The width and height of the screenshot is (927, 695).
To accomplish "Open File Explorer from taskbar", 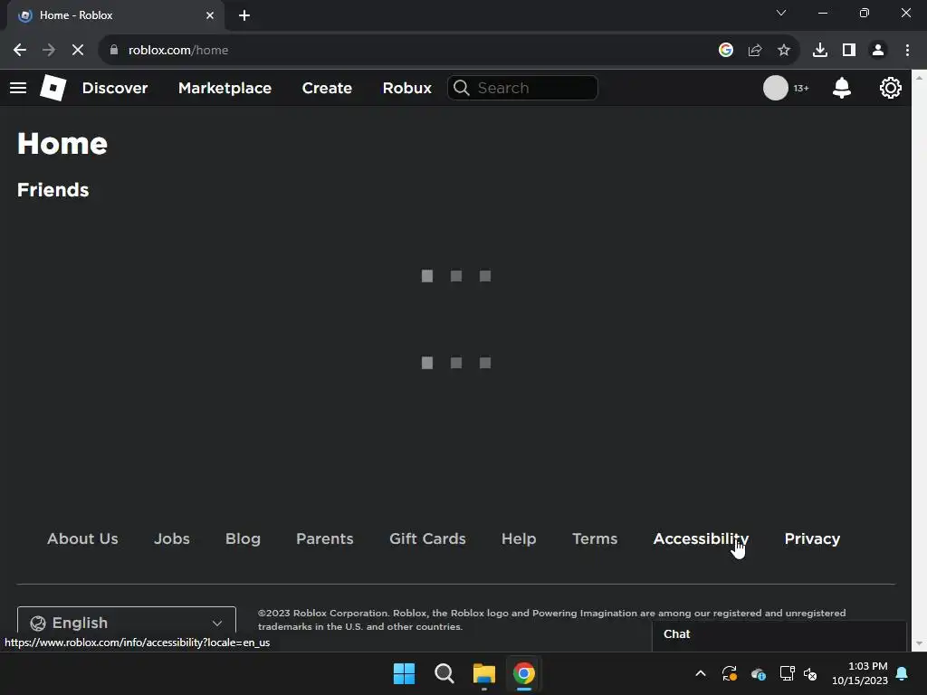I will click(484, 673).
